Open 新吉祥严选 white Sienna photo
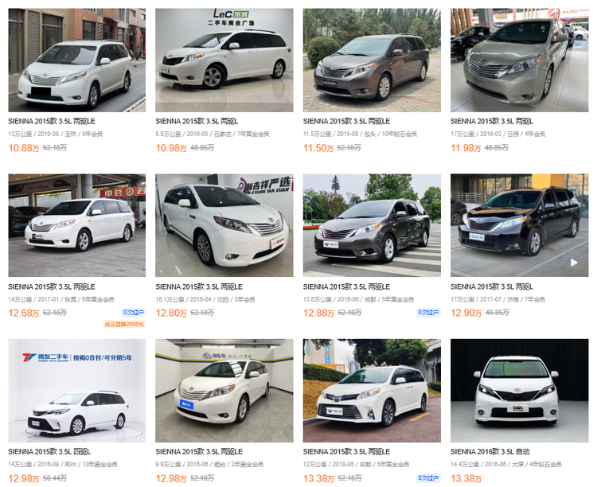 [x=224, y=225]
